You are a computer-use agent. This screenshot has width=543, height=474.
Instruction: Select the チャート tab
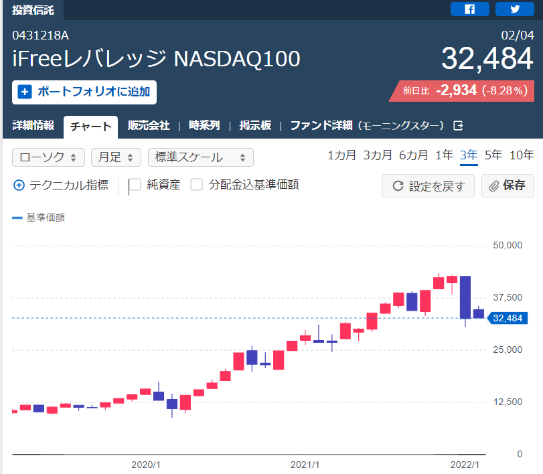(91, 127)
